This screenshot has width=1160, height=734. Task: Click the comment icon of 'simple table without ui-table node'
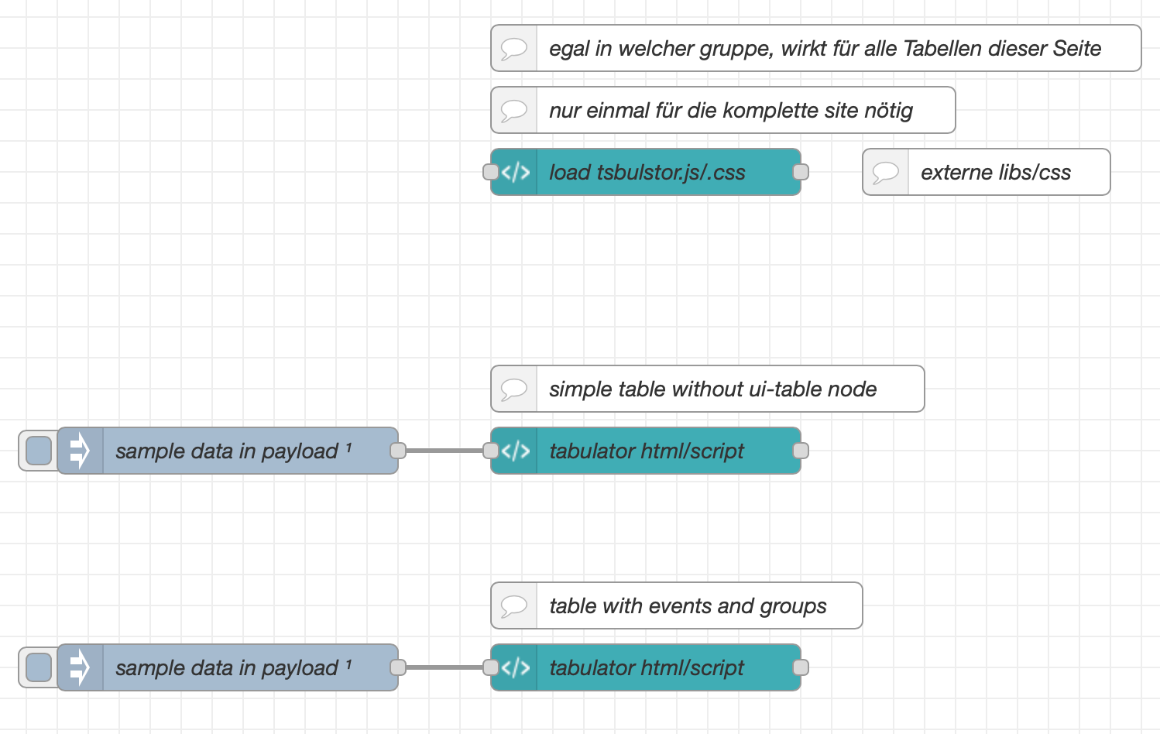click(514, 389)
